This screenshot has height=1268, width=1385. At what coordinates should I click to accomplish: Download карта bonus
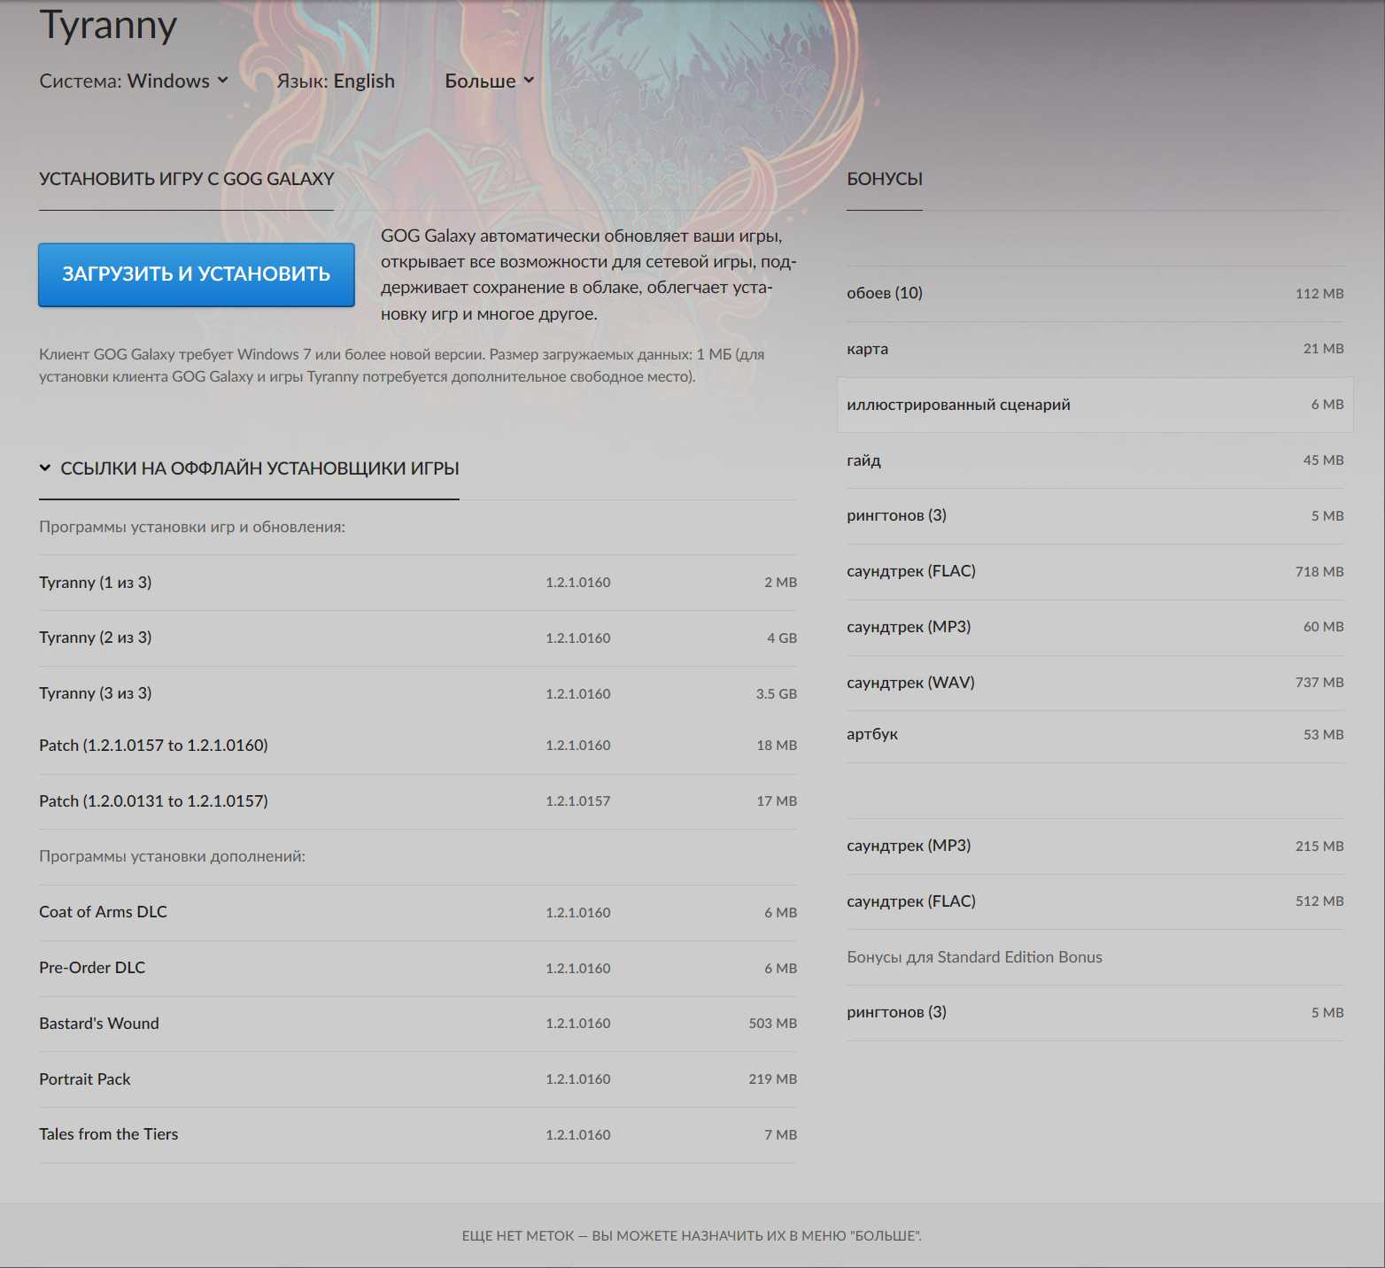(1095, 349)
